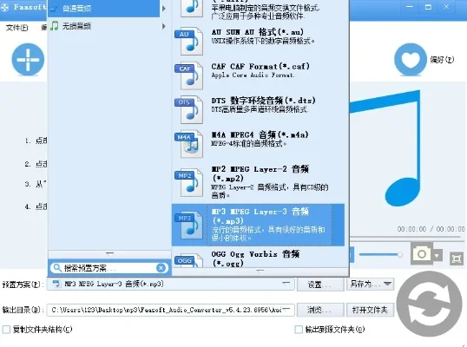Expand the general audio category arrow
Image resolution: width=467 pixels, height=347 pixels.
(163, 9)
